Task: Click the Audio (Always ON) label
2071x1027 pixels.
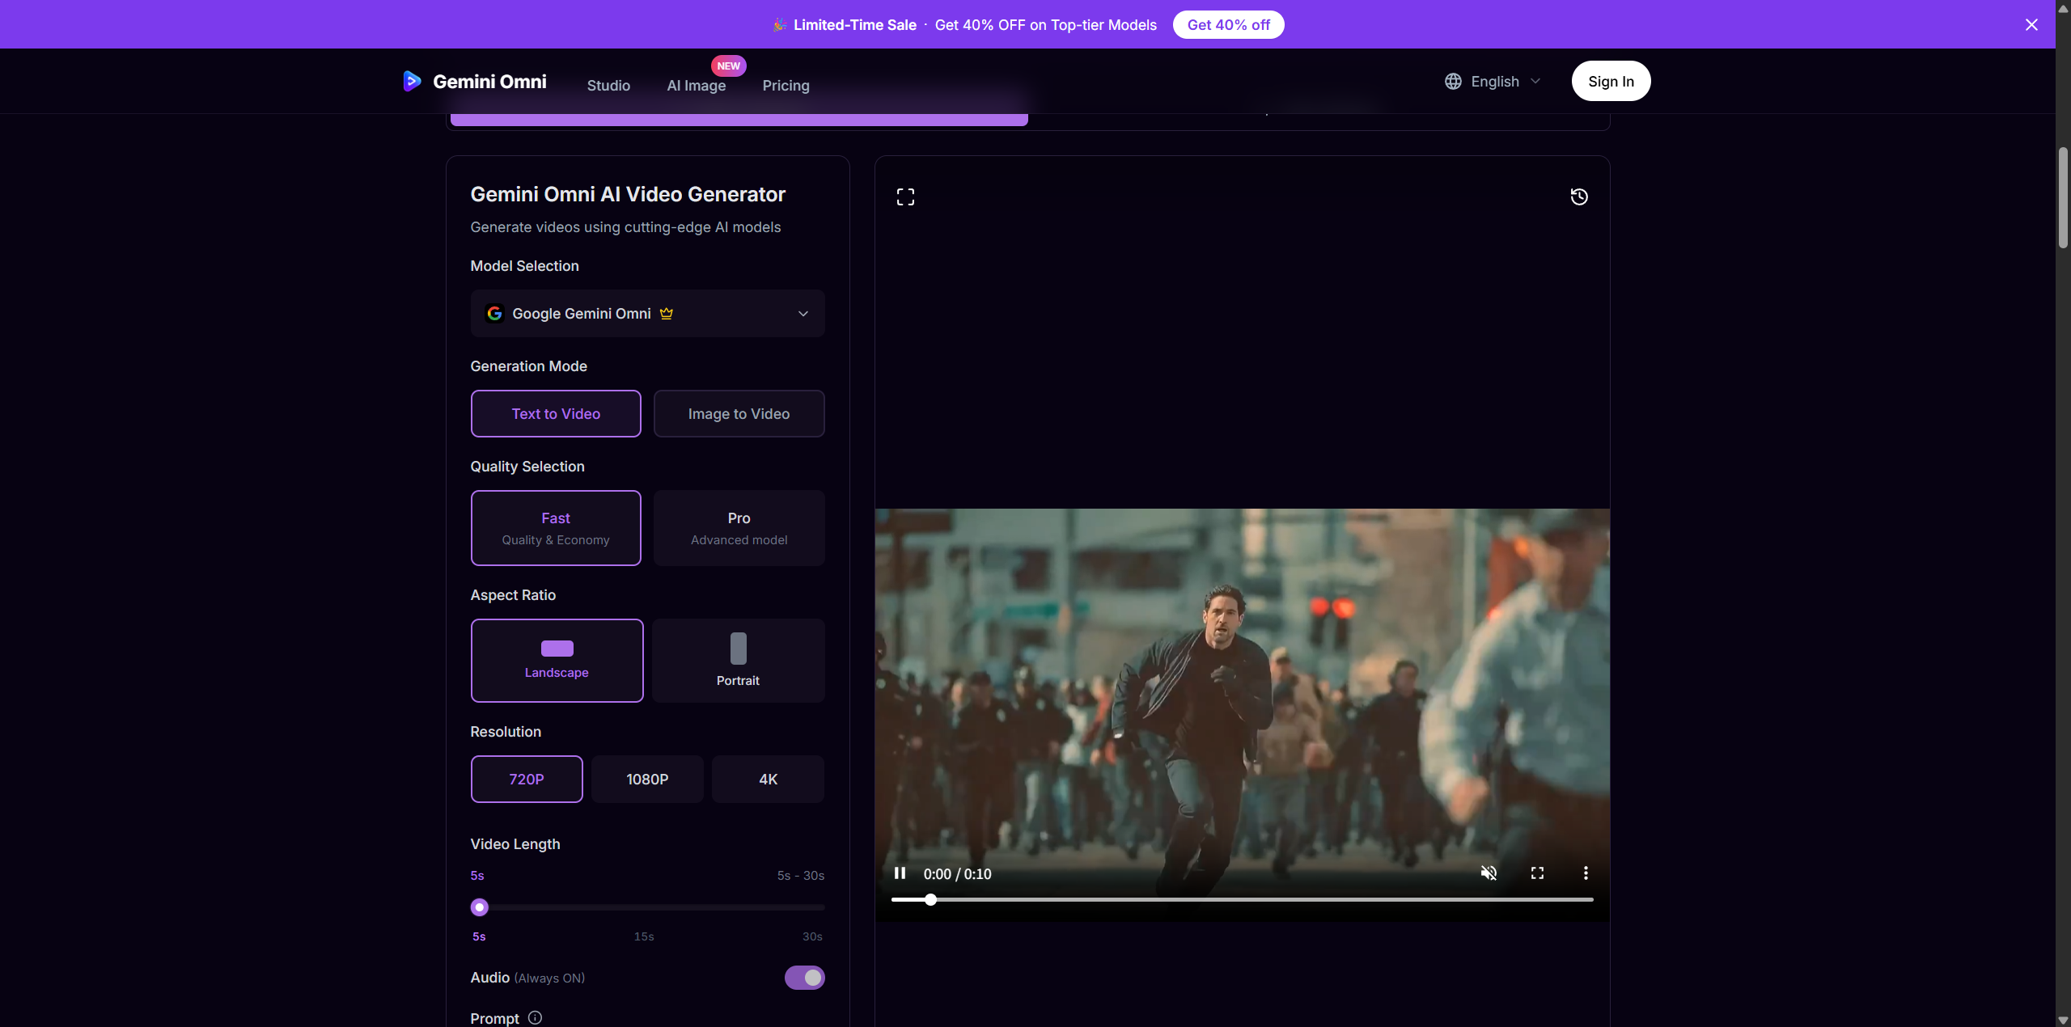Action: coord(527,978)
